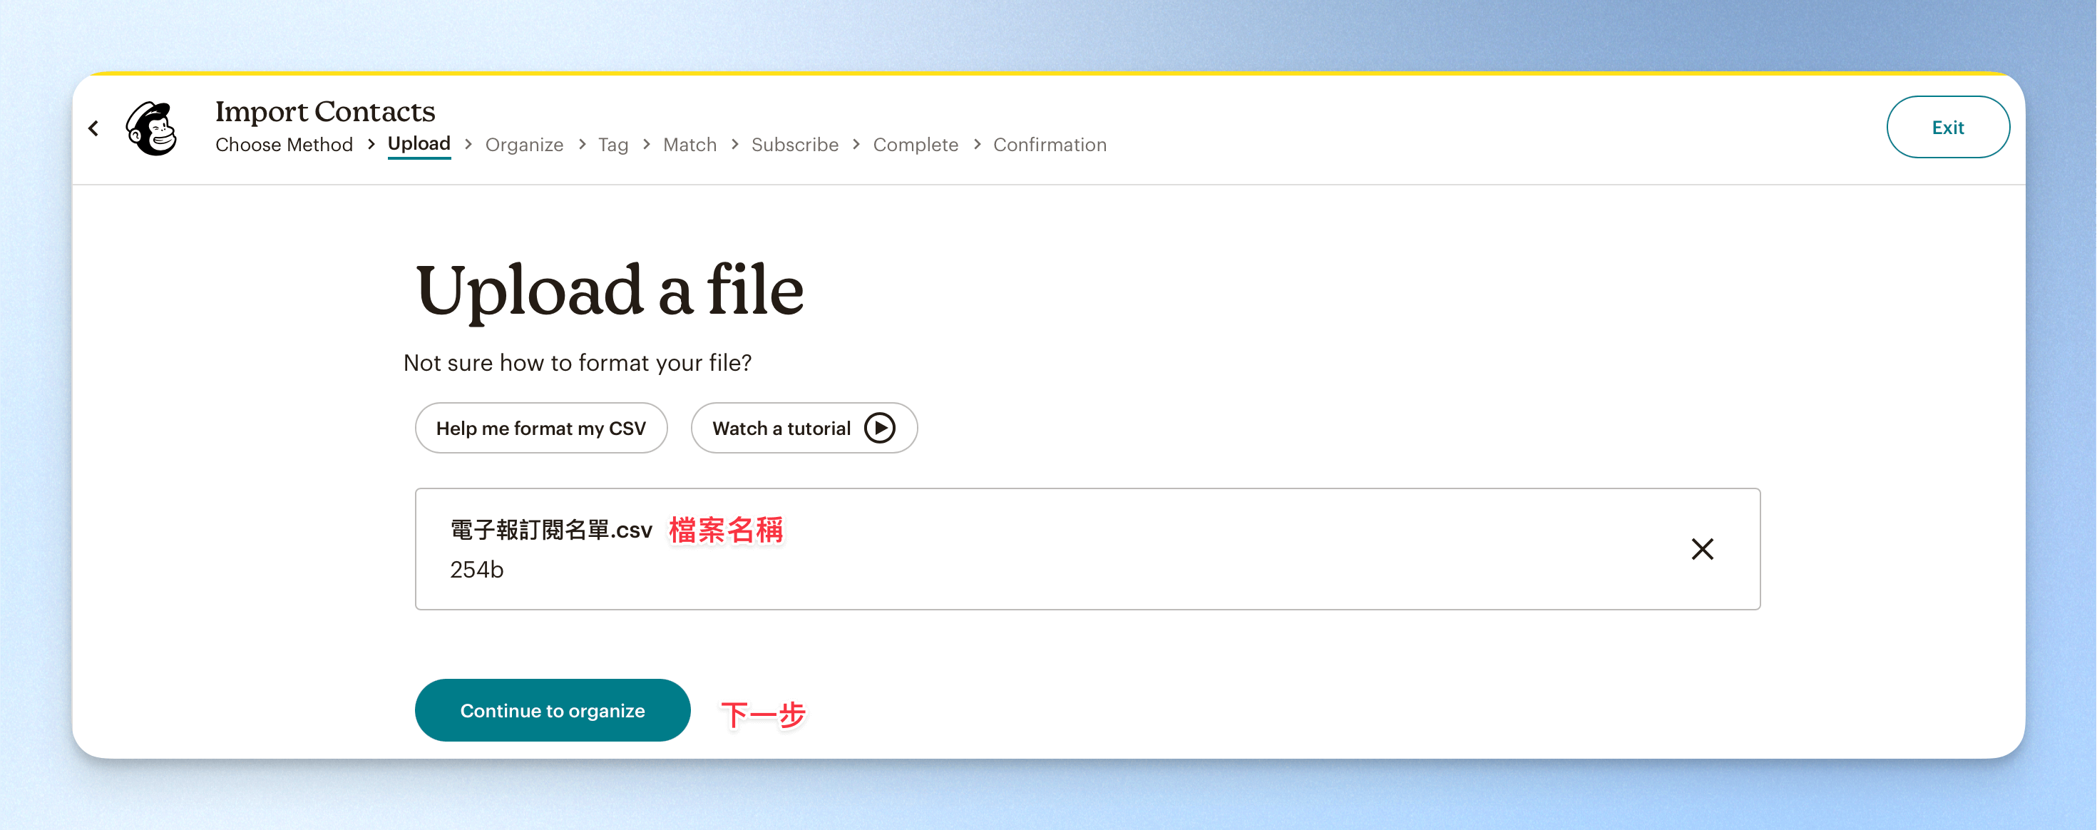2097x830 pixels.
Task: Remove the uploaded CSV file with X
Action: coord(1701,549)
